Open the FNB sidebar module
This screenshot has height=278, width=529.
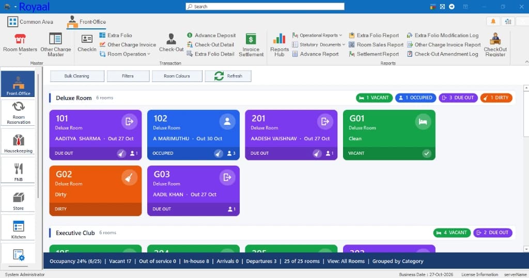[x=18, y=171]
